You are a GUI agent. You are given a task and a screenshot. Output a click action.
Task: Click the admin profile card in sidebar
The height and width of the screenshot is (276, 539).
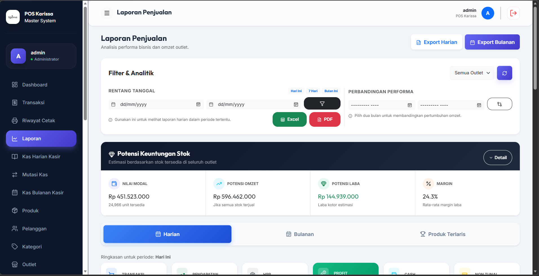point(41,56)
